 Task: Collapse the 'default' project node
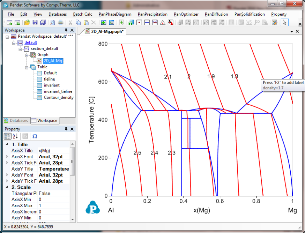tap(14, 43)
